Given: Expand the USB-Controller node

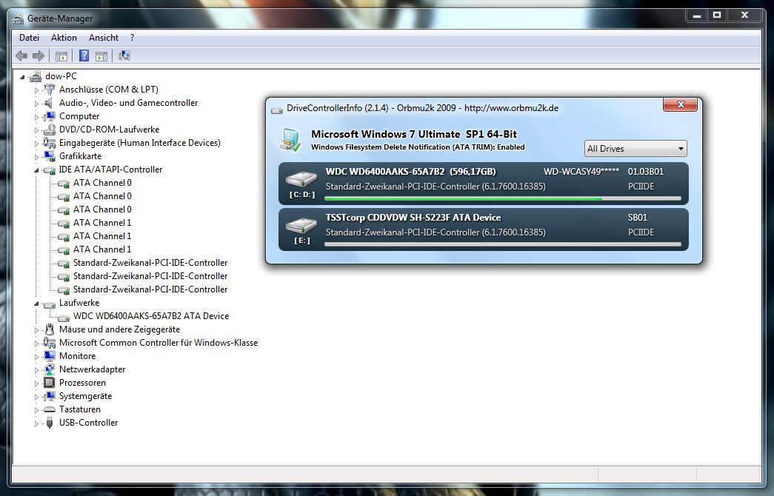Looking at the screenshot, I should click(36, 423).
